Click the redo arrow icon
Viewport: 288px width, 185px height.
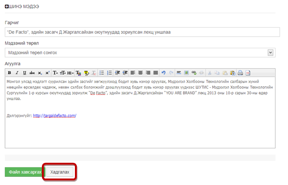pyautogui.click(x=171, y=73)
